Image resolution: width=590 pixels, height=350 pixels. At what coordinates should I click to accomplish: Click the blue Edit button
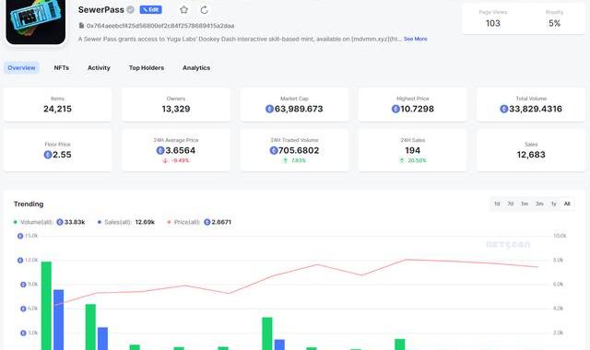coord(151,10)
